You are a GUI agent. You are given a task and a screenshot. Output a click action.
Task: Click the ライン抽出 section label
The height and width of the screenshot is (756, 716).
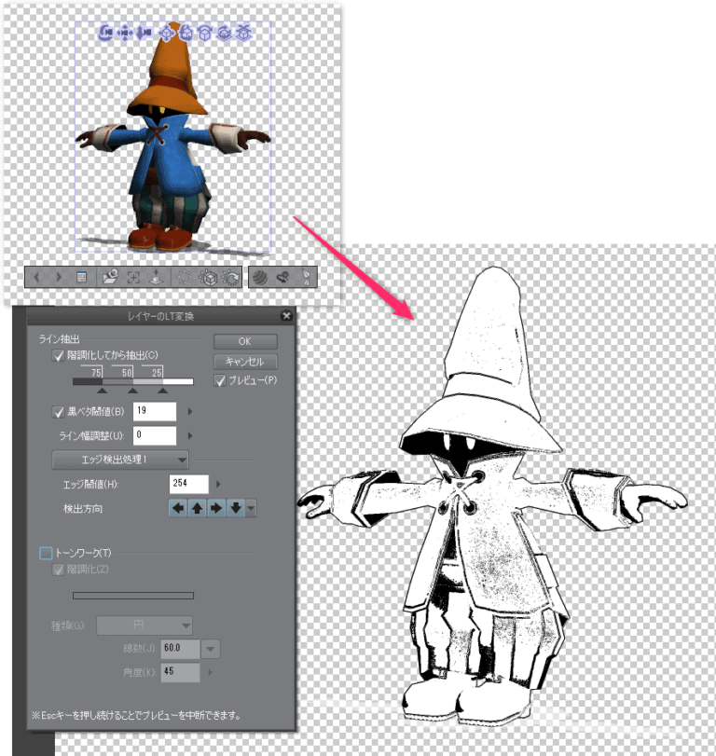pos(60,339)
